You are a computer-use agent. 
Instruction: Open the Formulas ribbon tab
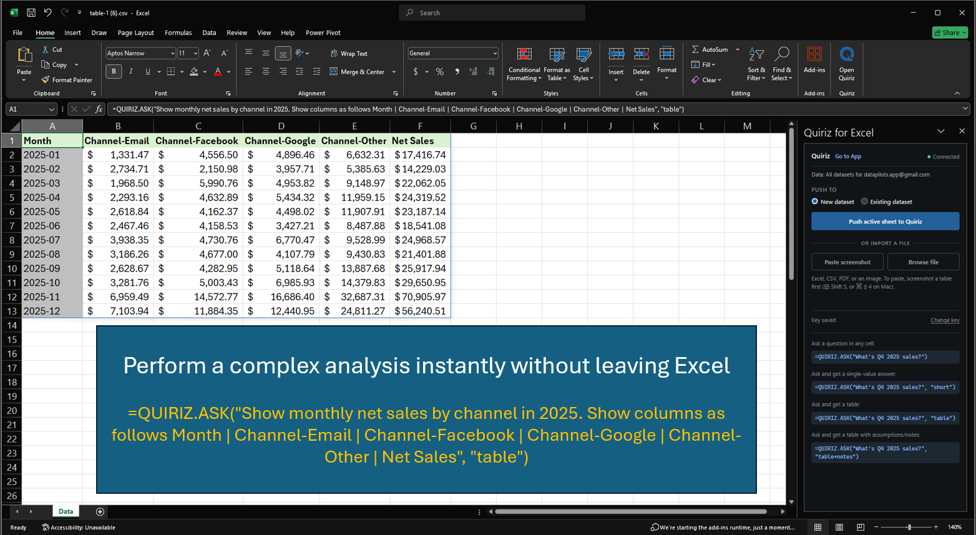[x=178, y=32]
